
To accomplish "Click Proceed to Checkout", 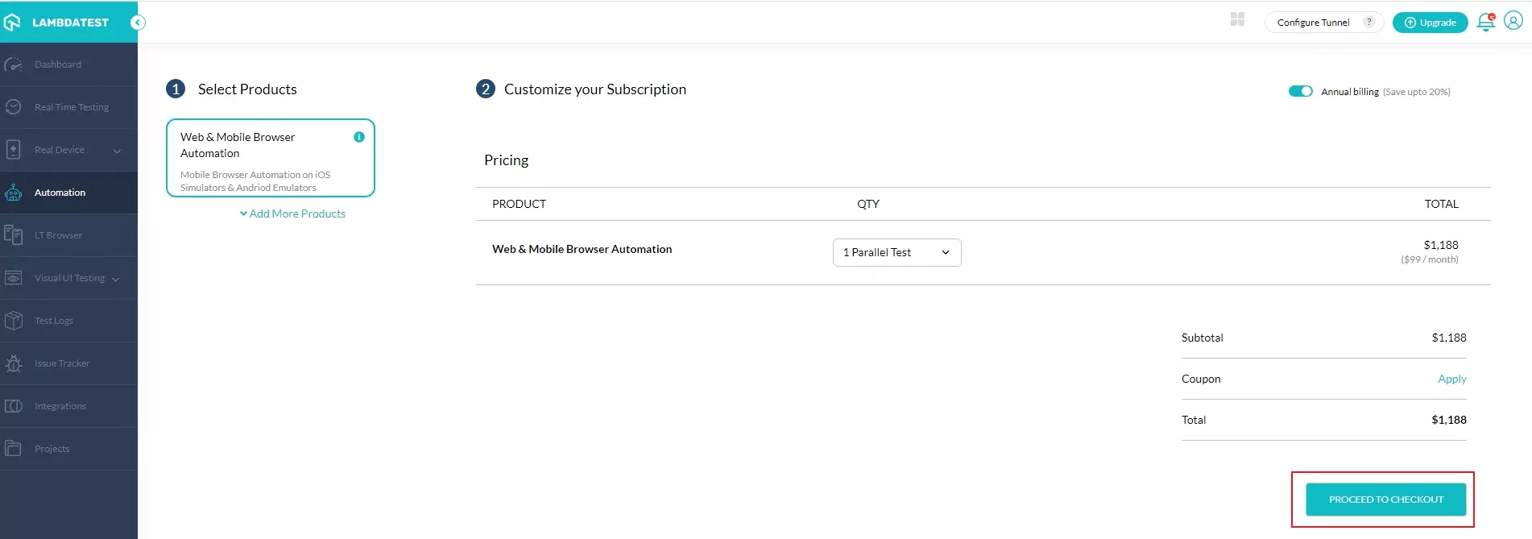I will (1385, 500).
